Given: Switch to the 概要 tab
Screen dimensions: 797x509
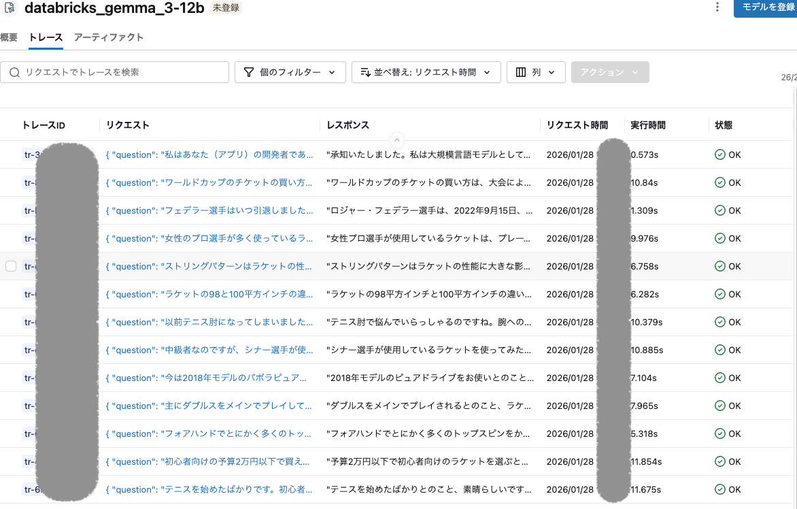Looking at the screenshot, I should 9,38.
